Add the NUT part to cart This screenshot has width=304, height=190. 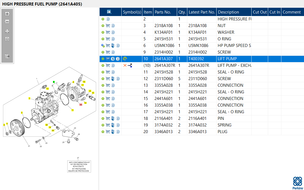[x=108, y=26]
